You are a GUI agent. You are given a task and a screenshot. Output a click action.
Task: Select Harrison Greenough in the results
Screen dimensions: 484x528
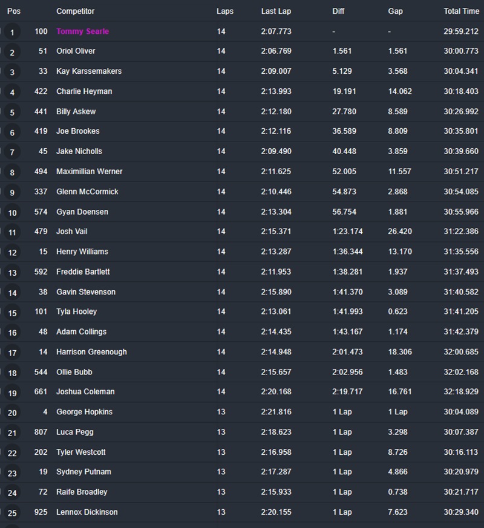coord(91,352)
